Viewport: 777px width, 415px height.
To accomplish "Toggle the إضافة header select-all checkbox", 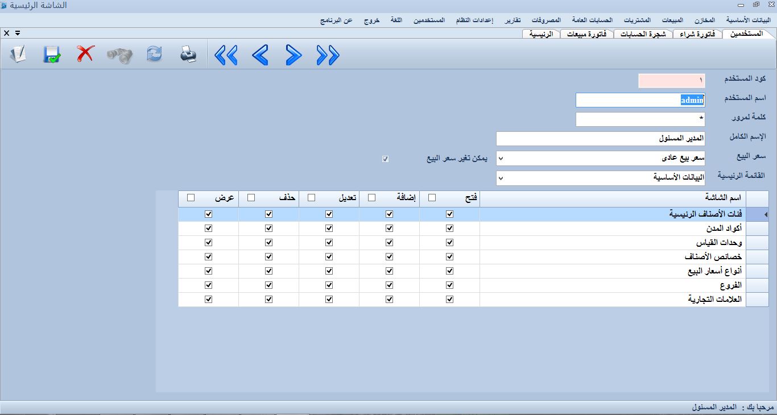I will [371, 198].
